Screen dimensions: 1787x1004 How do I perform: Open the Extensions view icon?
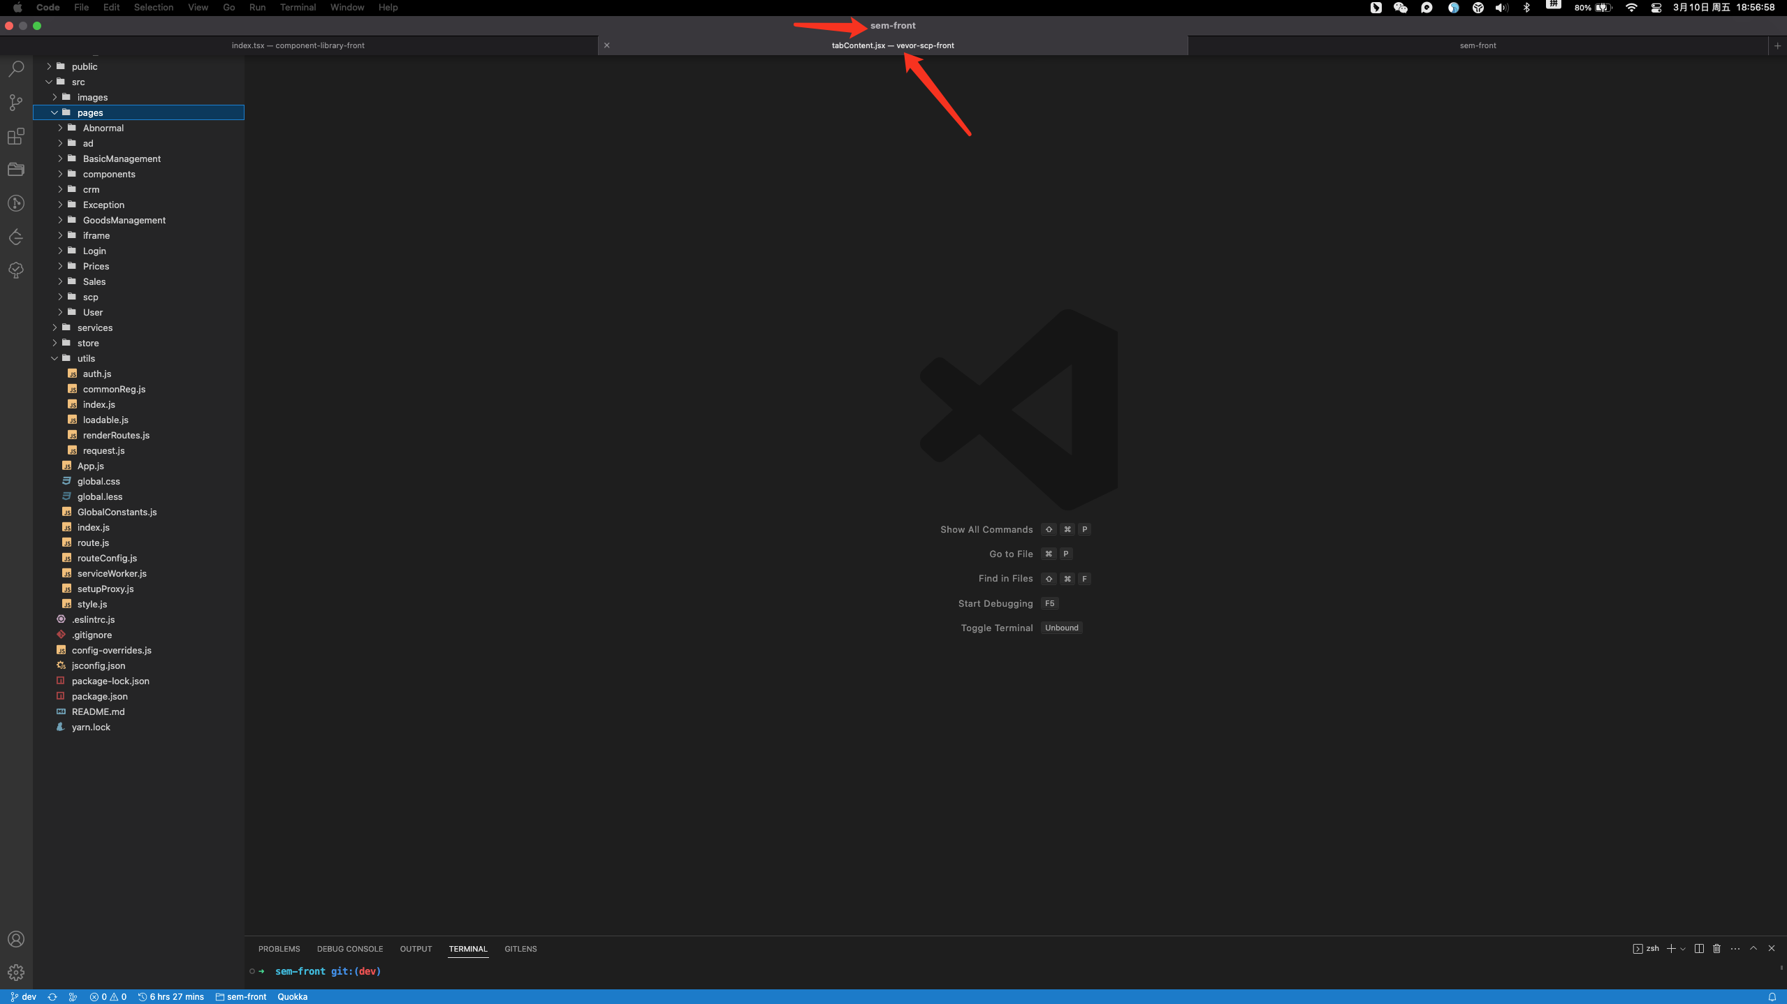tap(15, 136)
